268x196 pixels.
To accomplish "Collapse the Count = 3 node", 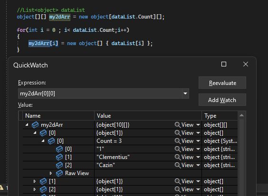I will (43, 141).
